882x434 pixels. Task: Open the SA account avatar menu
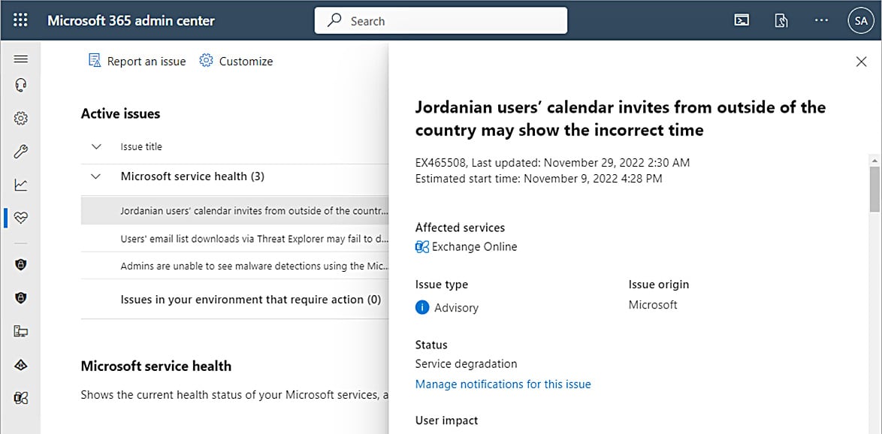[x=861, y=21]
